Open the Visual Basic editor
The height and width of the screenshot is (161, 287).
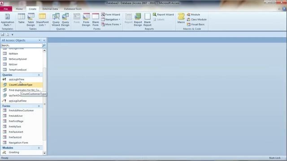click(x=196, y=24)
